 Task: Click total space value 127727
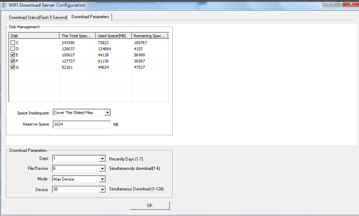click(68, 61)
